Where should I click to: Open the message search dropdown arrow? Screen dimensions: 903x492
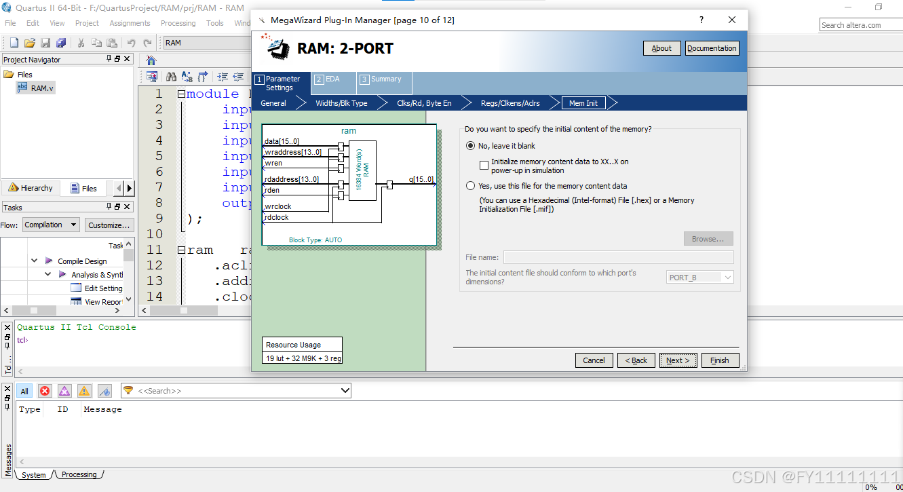click(345, 391)
